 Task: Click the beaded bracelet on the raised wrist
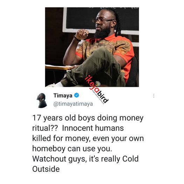click(x=77, y=39)
